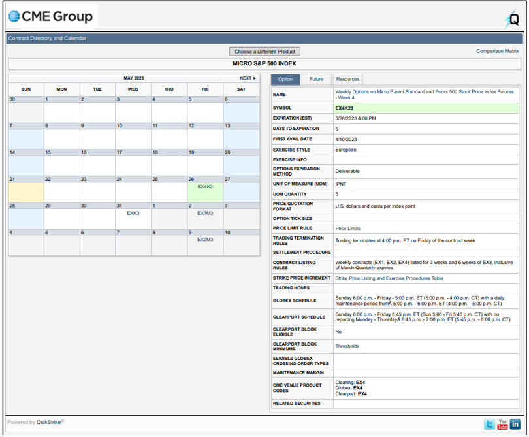Click the RELATED SECURITIES label
529x437 pixels.
tap(297, 404)
